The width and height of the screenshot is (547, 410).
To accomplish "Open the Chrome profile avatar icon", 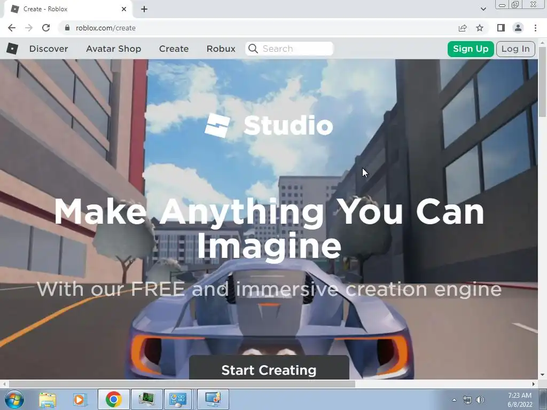I will point(518,28).
